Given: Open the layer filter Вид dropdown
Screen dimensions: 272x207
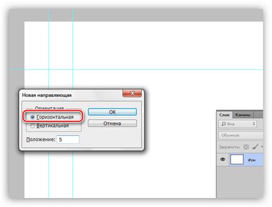Looking at the screenshot, I should click(238, 124).
